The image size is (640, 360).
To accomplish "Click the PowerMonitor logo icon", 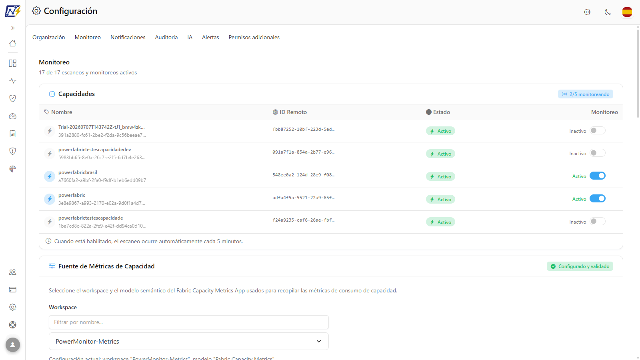I will tap(12, 11).
